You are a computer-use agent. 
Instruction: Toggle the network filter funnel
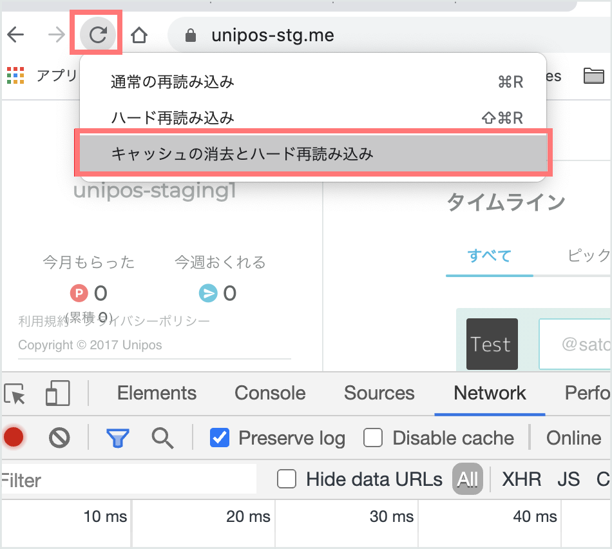pyautogui.click(x=117, y=438)
